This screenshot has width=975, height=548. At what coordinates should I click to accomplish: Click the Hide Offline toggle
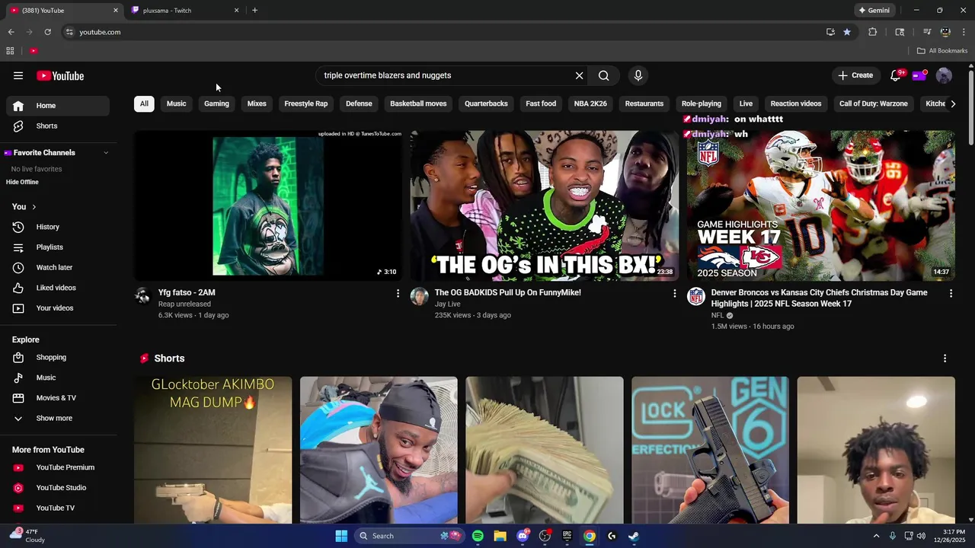[22, 182]
